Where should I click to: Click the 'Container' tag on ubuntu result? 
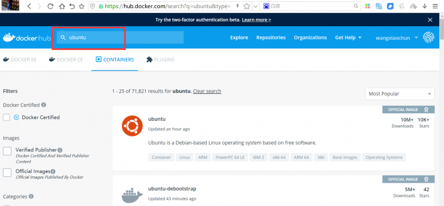point(161,157)
